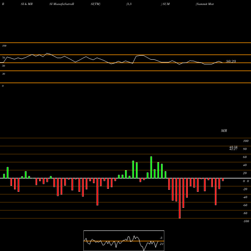Click the MR axis label 60
Screen dimensions: 251x251
[x=245, y=157]
